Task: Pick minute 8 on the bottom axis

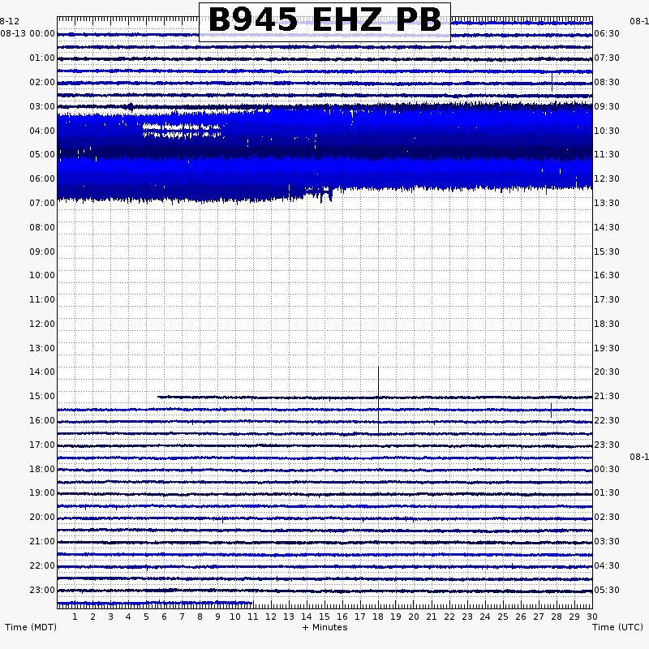Action: (200, 617)
